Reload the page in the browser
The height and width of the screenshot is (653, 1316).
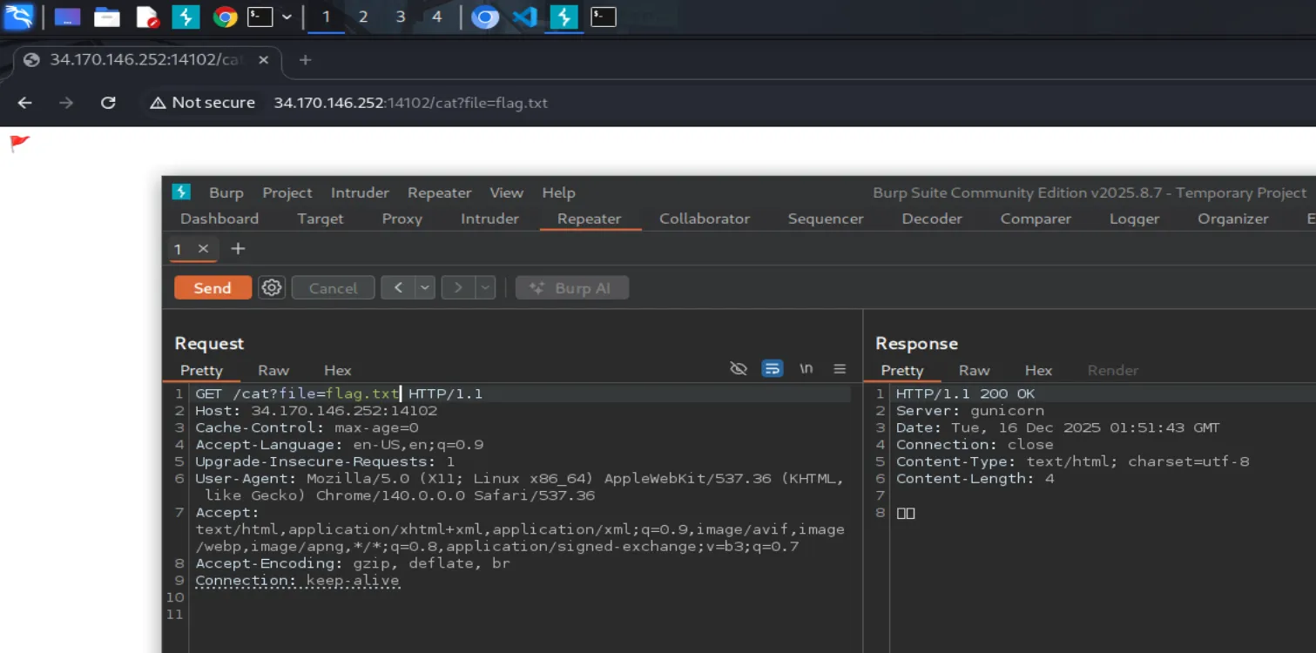[x=108, y=103]
